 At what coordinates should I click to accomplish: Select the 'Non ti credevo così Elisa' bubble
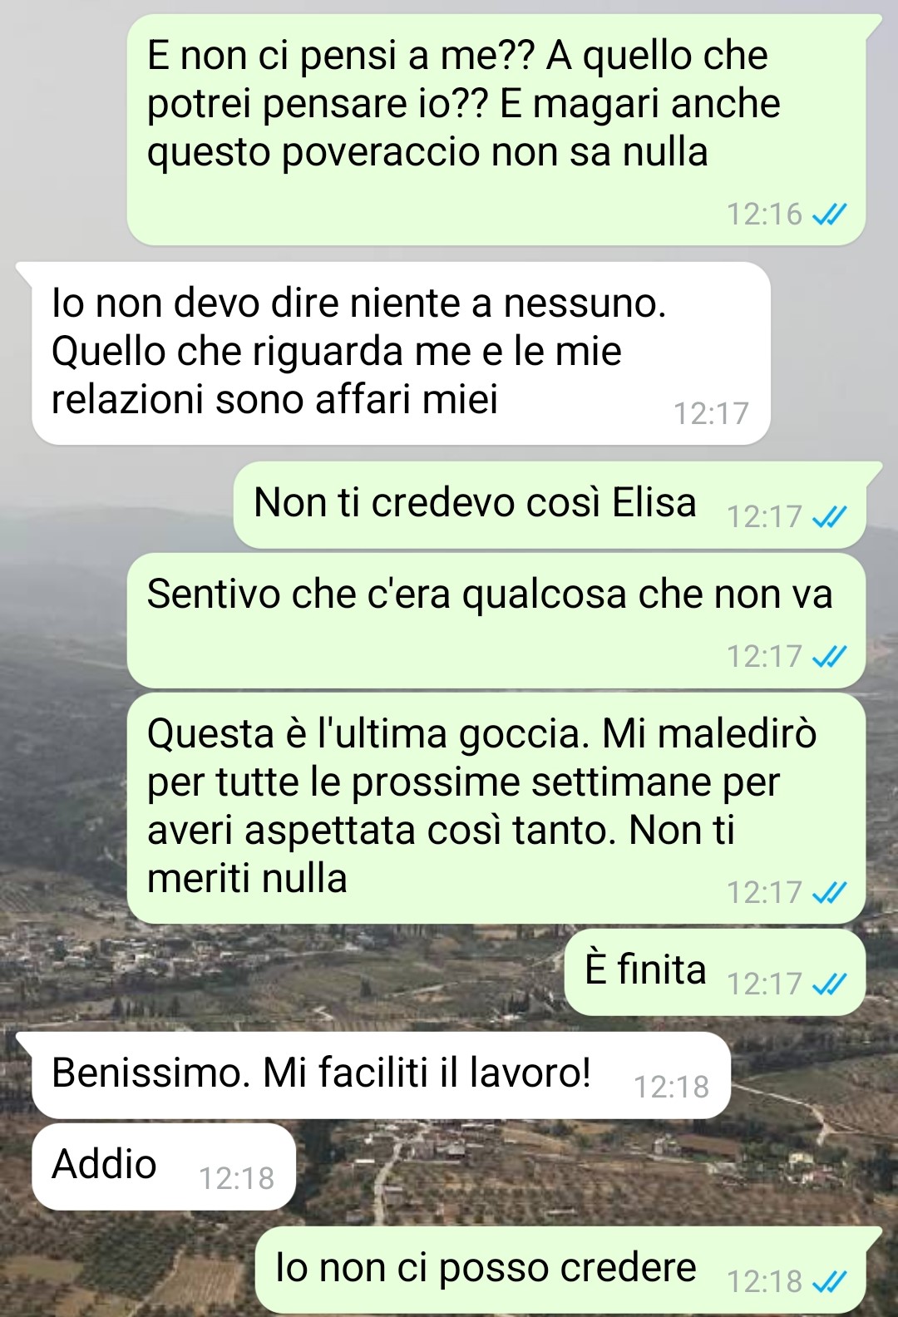[x=550, y=505]
